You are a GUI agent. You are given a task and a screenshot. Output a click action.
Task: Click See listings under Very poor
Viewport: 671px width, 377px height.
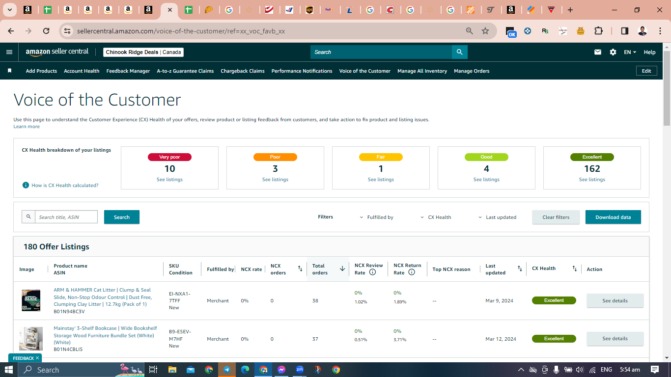(x=169, y=180)
